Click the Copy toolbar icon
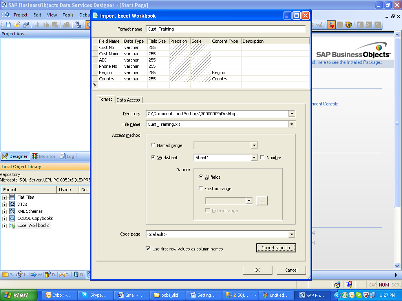The height and width of the screenshot is (301, 402). (46, 25)
